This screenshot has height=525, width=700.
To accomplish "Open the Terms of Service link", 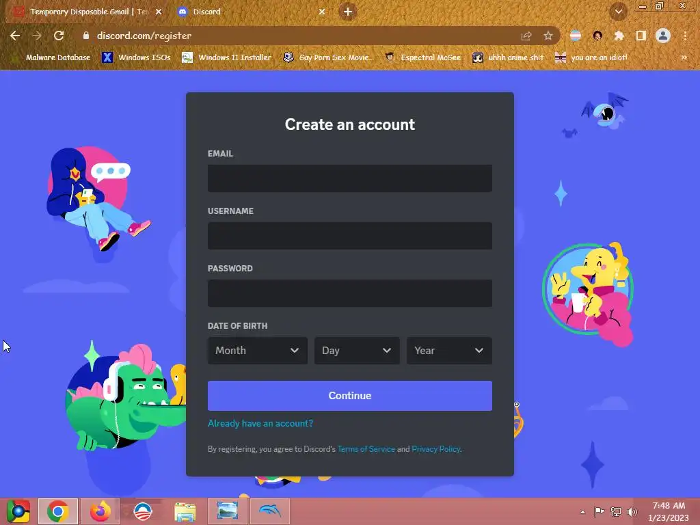I will pyautogui.click(x=366, y=449).
